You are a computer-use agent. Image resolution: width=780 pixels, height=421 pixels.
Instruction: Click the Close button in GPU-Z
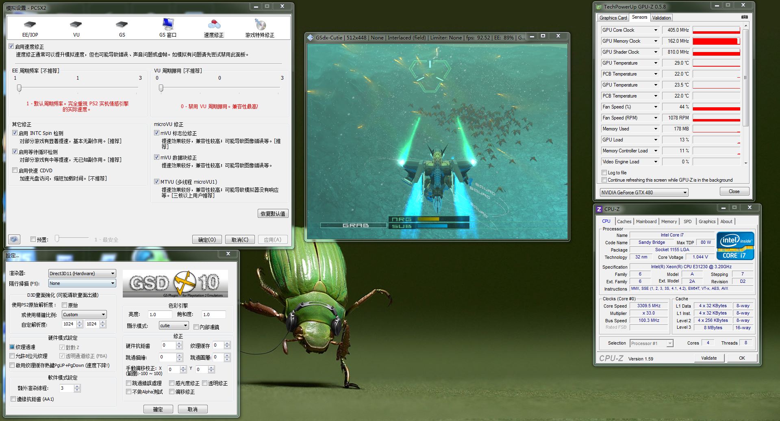click(x=734, y=191)
